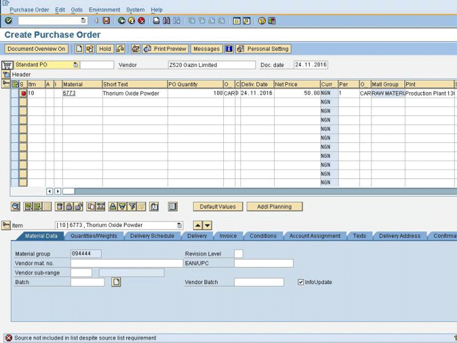Click the red Cancel icon
Viewport: 457px width, 343px height.
141,21
